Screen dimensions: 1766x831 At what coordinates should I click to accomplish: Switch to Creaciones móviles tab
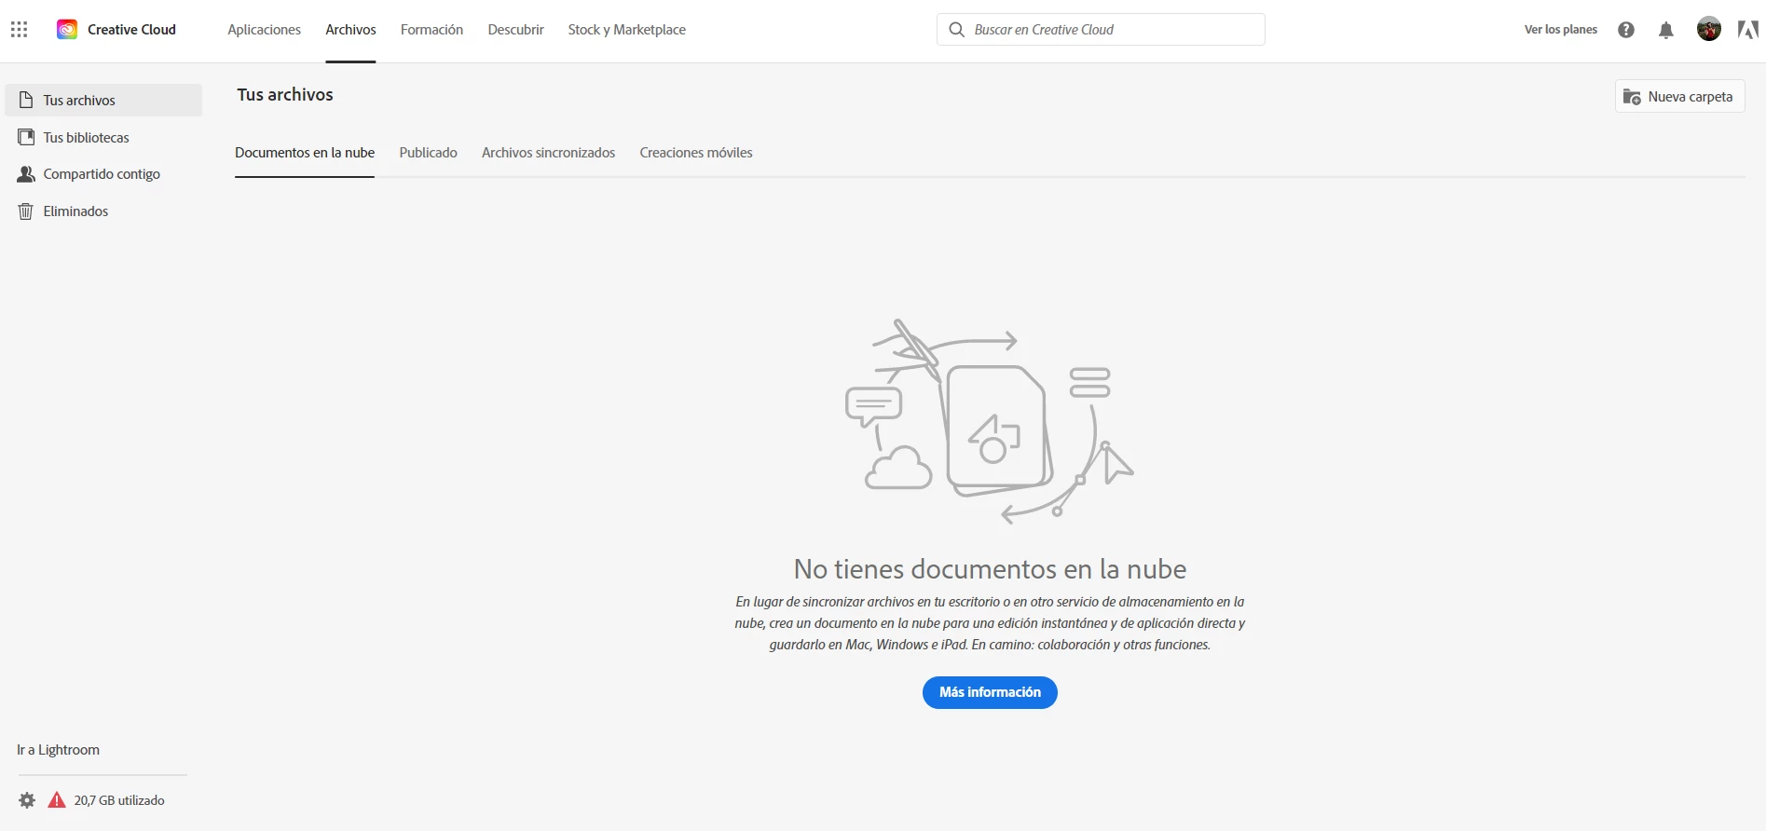click(x=696, y=153)
